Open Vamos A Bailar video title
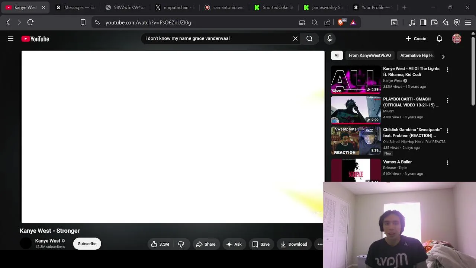The width and height of the screenshot is (476, 268). click(x=397, y=162)
